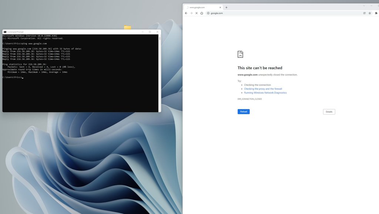
Task: Open Chrome tab search chevron
Action: [x=364, y=6]
